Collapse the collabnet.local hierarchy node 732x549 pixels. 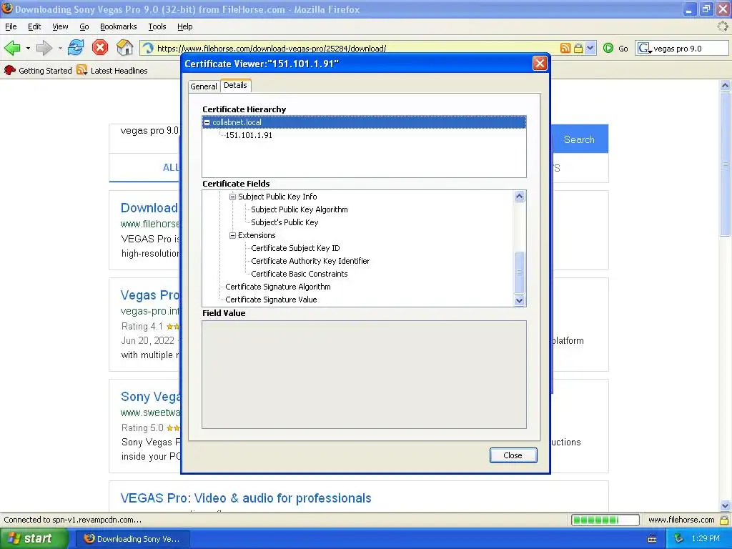pyautogui.click(x=207, y=122)
